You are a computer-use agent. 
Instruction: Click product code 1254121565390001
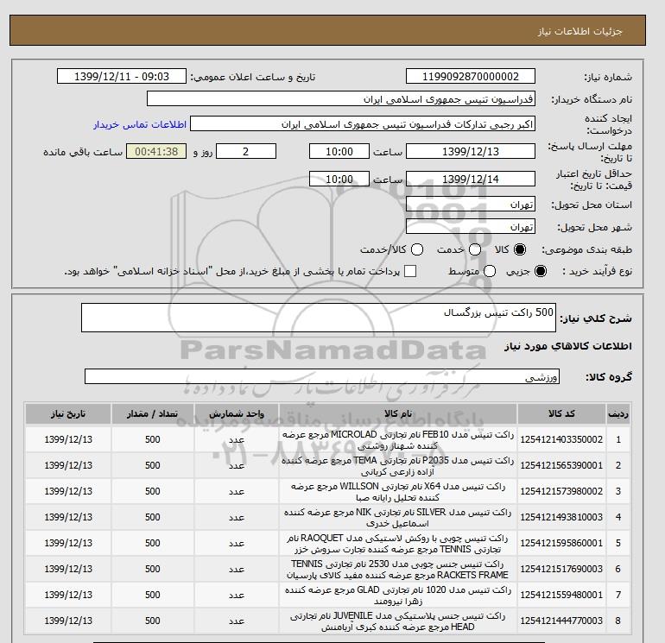(x=561, y=465)
